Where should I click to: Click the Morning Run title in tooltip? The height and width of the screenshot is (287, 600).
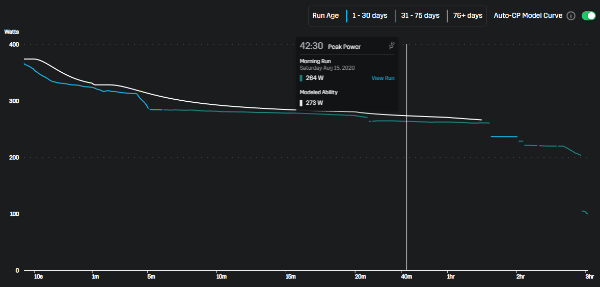coord(315,61)
